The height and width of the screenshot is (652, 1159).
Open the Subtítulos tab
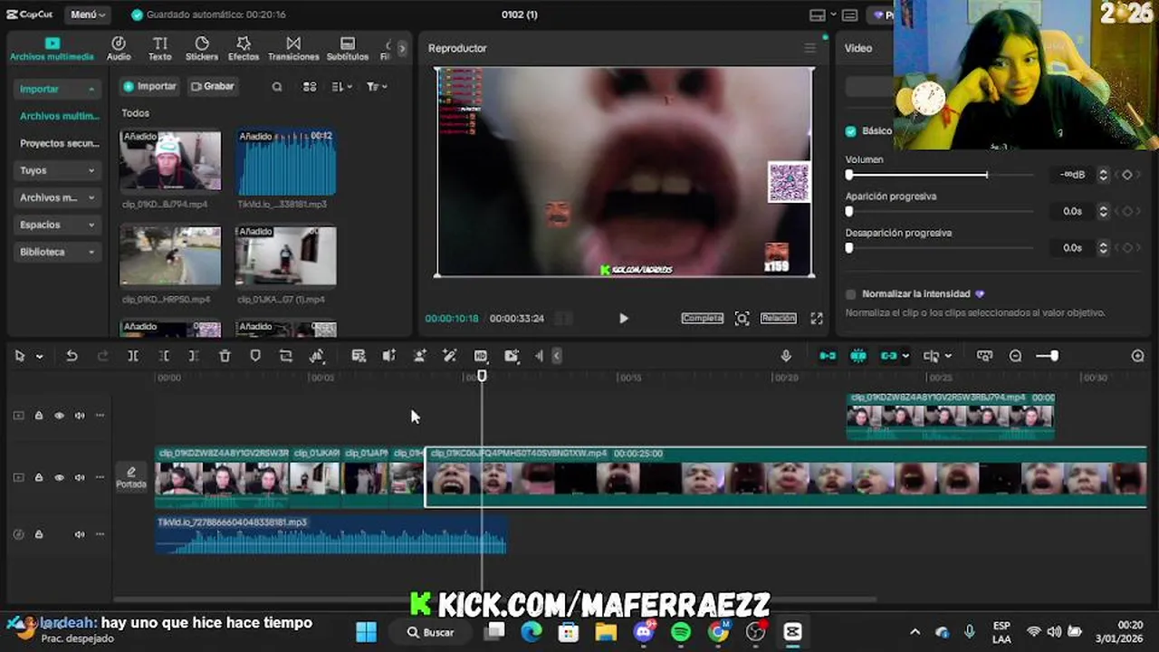348,49
